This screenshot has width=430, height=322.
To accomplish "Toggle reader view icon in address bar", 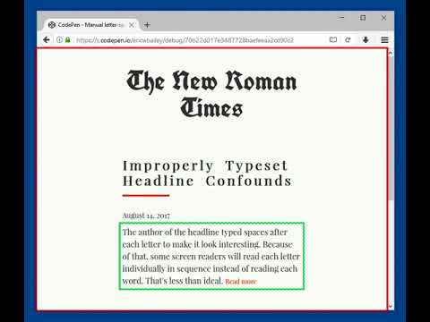I will pos(333,39).
